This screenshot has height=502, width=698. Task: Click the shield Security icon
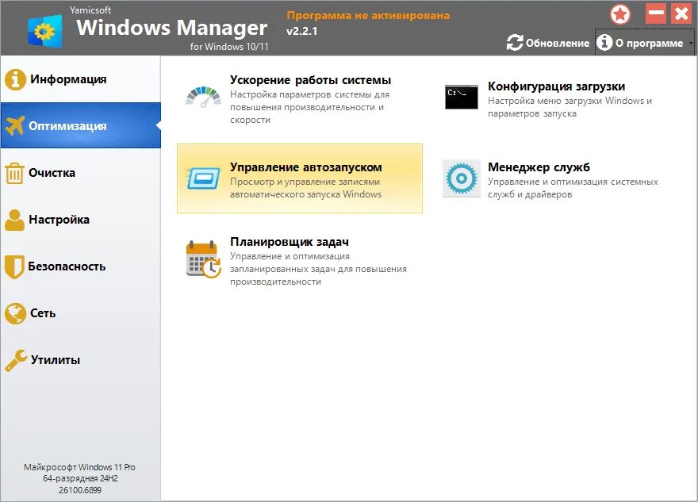coord(14,266)
